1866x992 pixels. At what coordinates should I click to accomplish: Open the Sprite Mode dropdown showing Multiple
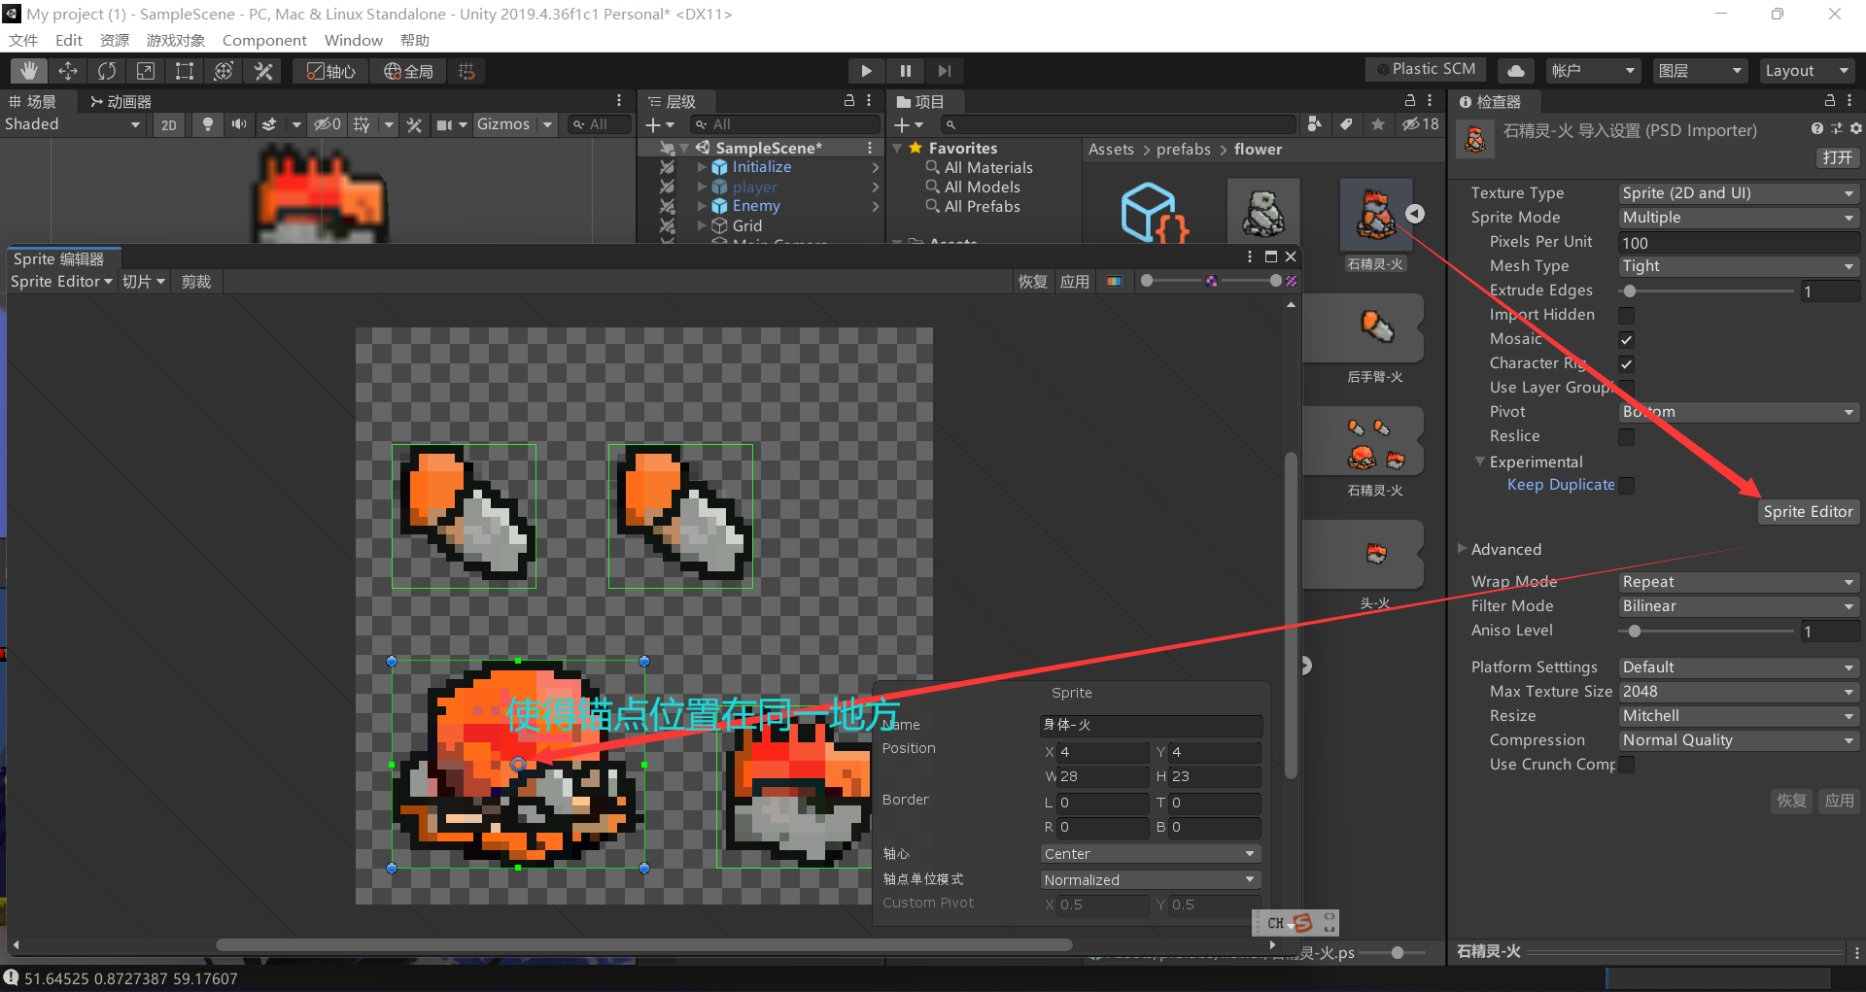click(1738, 217)
